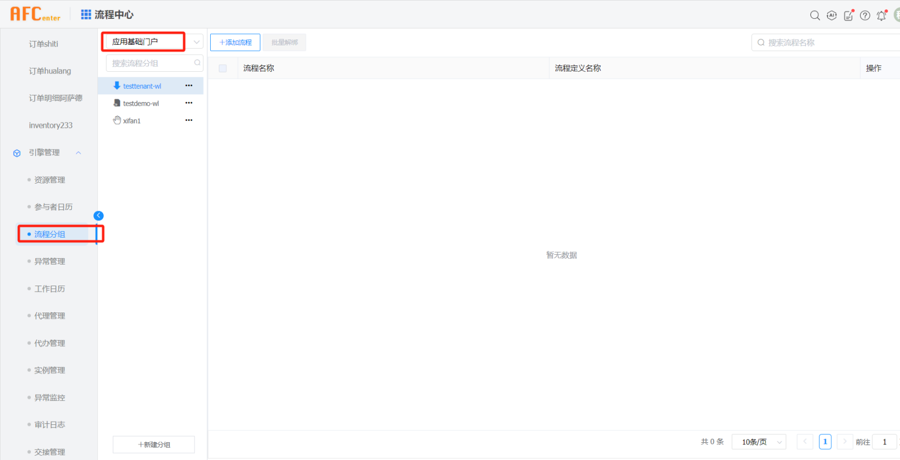Open the app grid icon beside 流程中心
This screenshot has width=900, height=460.
[x=86, y=15]
